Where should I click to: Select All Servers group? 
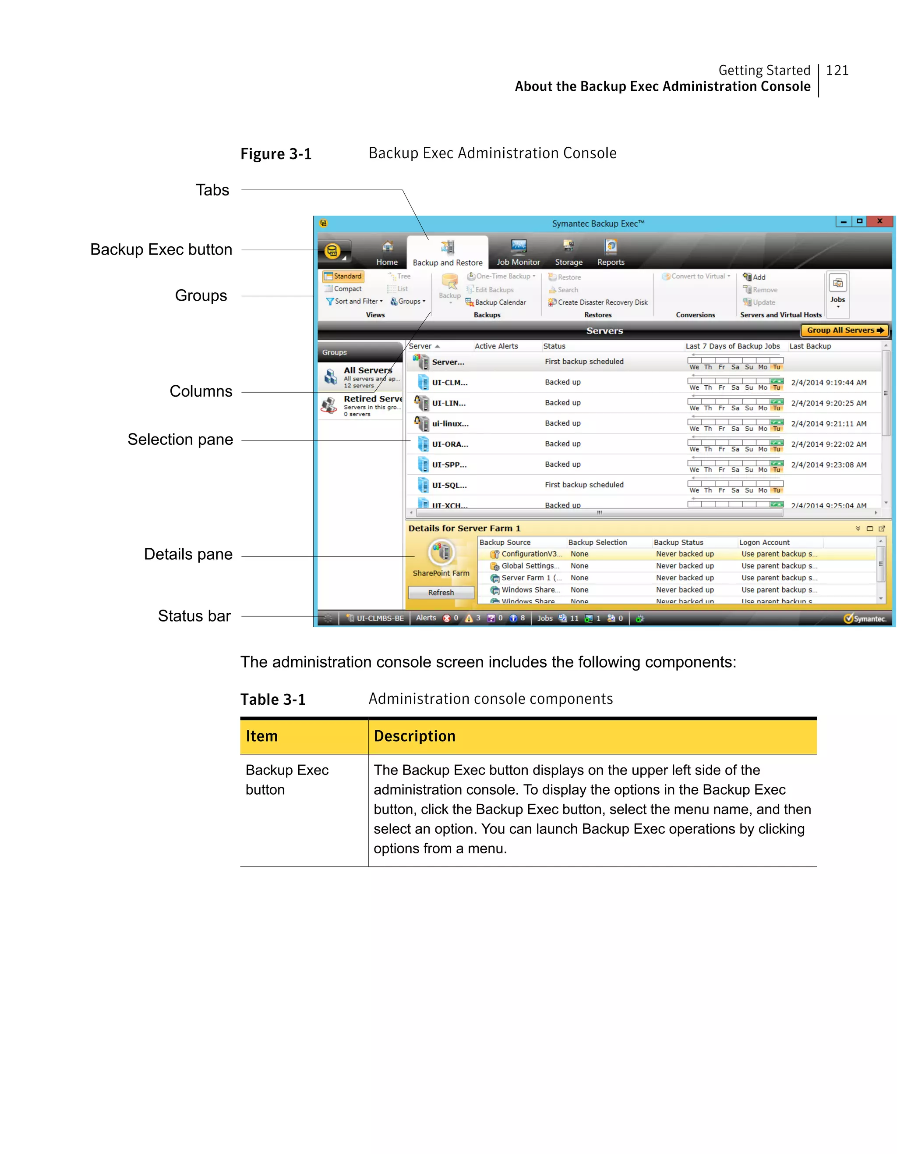[x=360, y=377]
